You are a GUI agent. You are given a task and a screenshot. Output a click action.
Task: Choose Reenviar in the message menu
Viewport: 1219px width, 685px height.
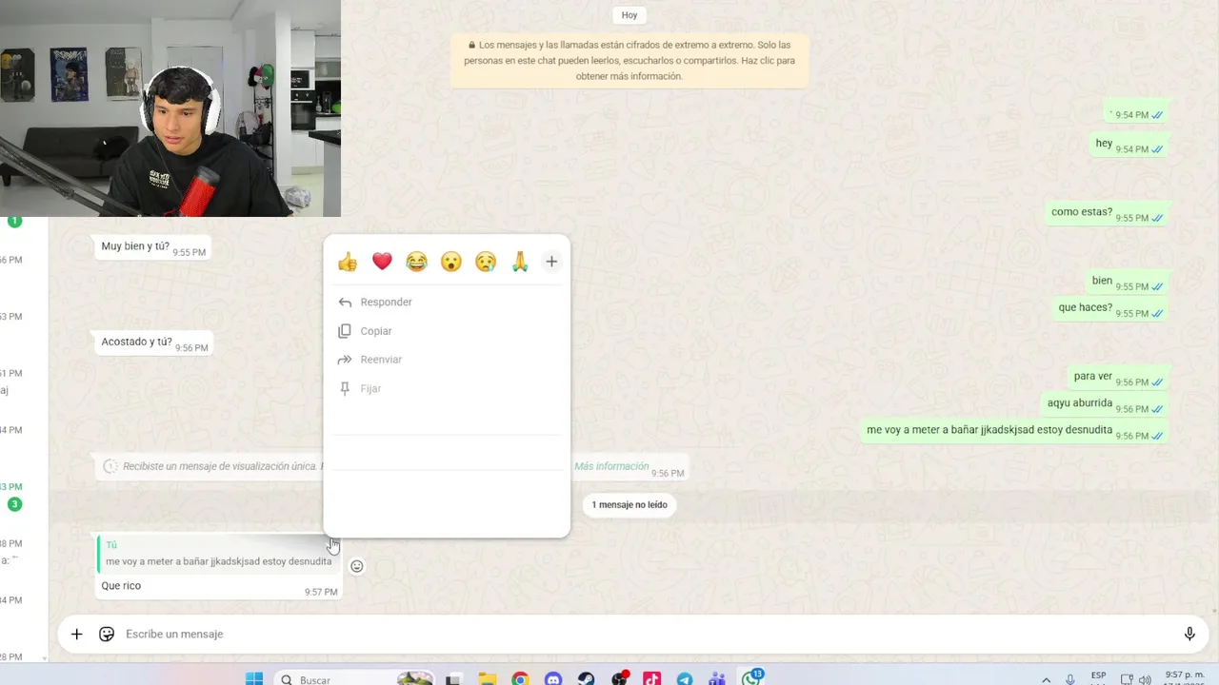point(447,360)
